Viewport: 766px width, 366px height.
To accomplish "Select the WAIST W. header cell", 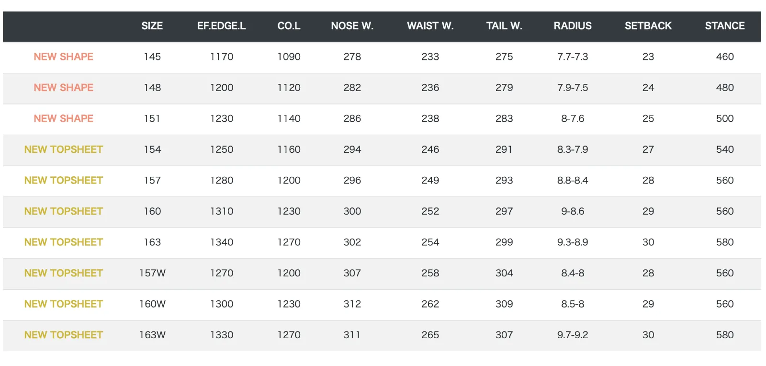I will (x=430, y=26).
